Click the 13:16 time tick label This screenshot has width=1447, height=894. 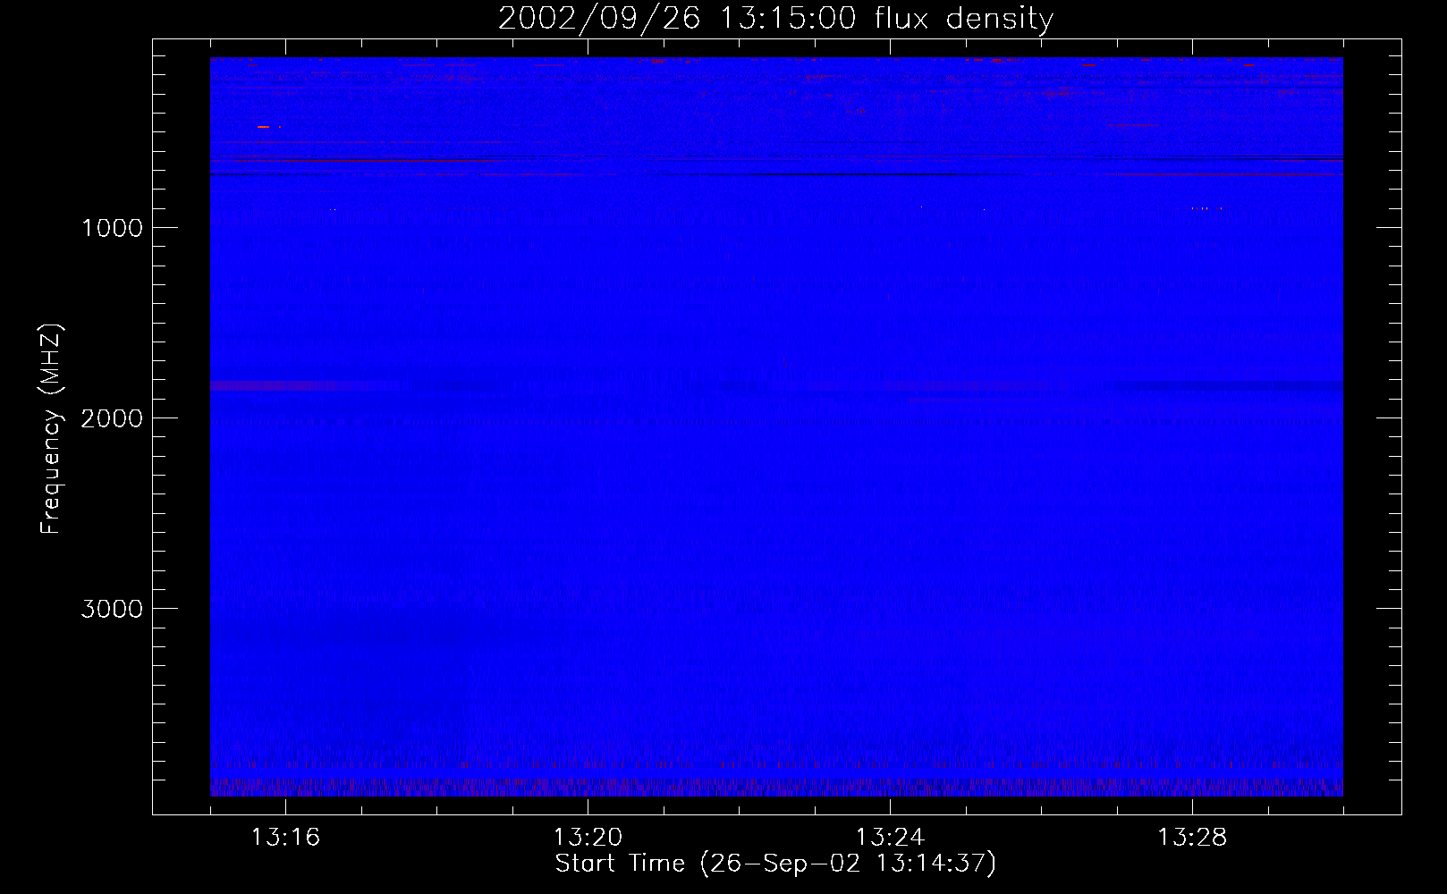285,838
